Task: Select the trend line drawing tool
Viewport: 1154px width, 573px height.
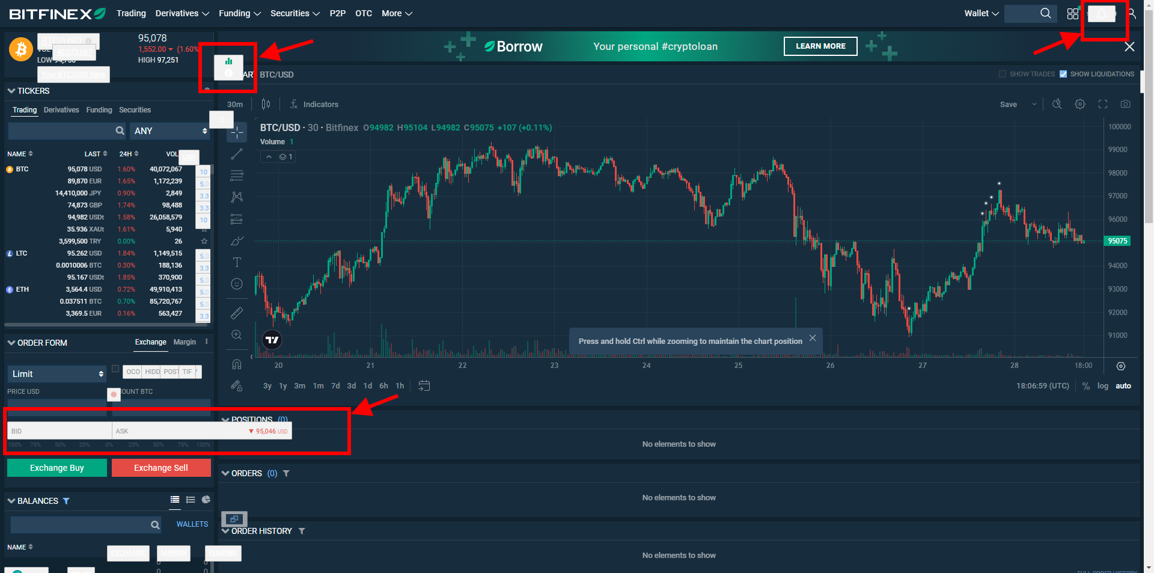Action: pyautogui.click(x=237, y=155)
